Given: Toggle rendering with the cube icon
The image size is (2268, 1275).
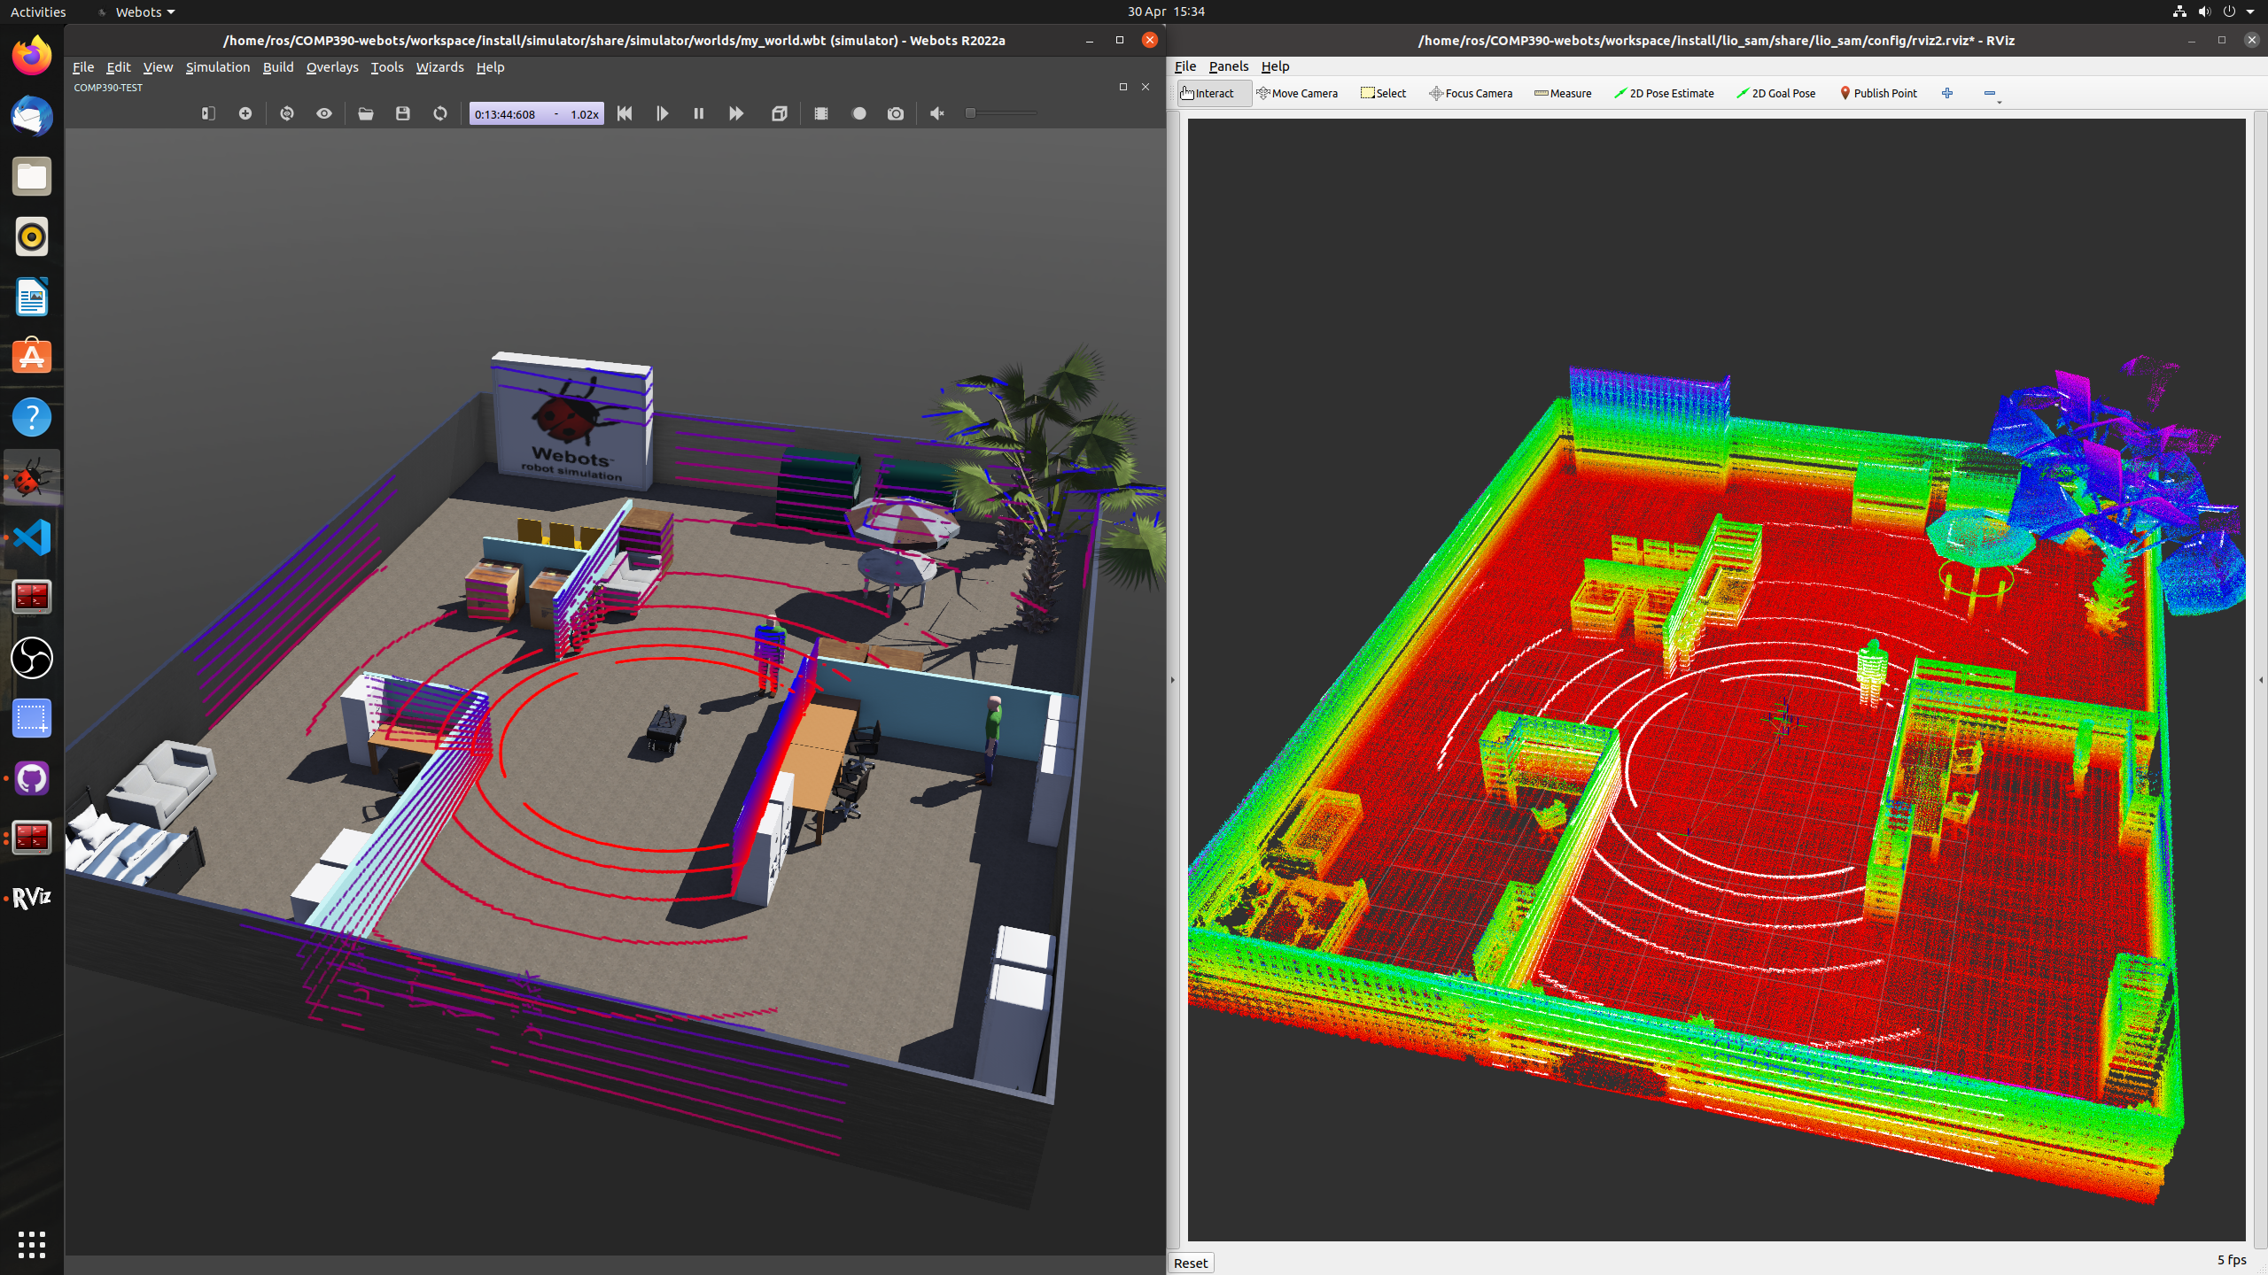Looking at the screenshot, I should [x=779, y=113].
